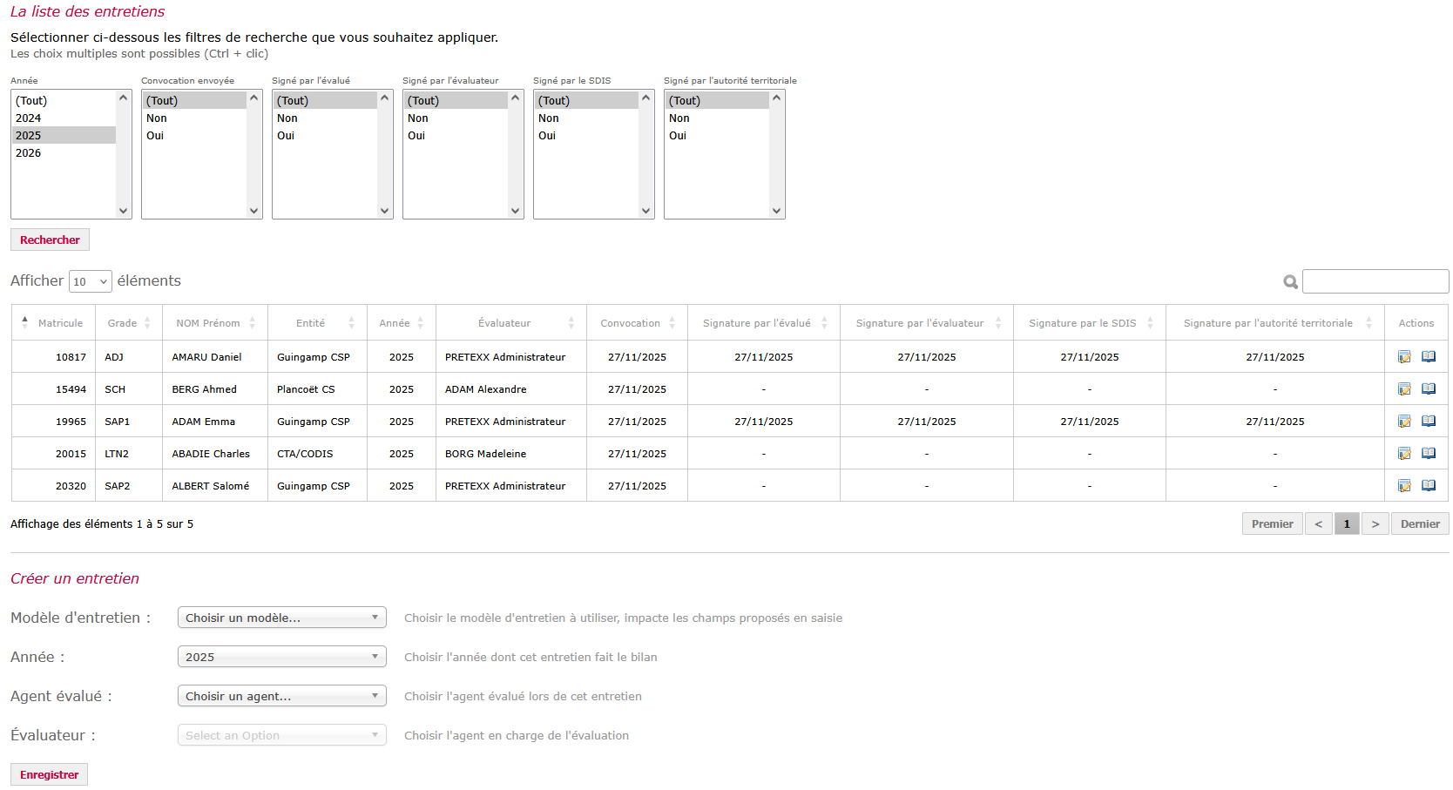1453x790 pixels.
Task: Open the Afficher éléments count dropdown
Action: (90, 281)
